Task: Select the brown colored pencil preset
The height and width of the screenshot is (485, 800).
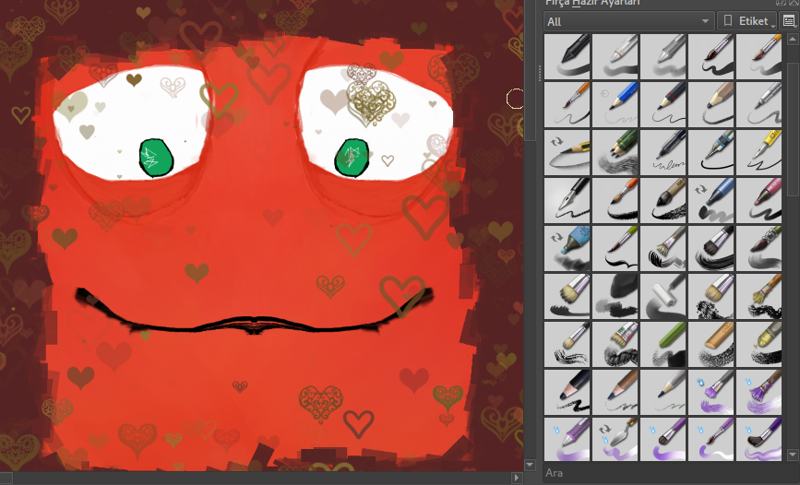Action: [615, 392]
